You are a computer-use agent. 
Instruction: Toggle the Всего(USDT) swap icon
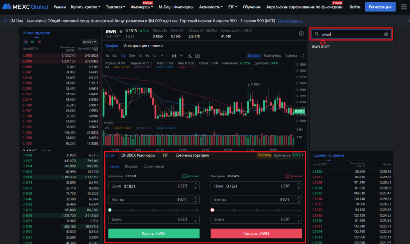(x=96, y=49)
